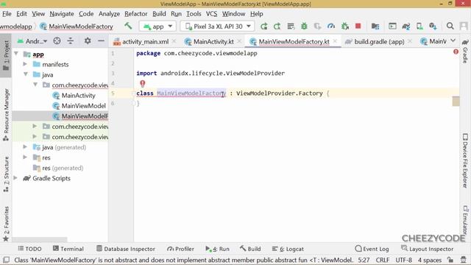Click the Sync Project with Gradle icon
Screen dimensions: 471x265
[406, 26]
